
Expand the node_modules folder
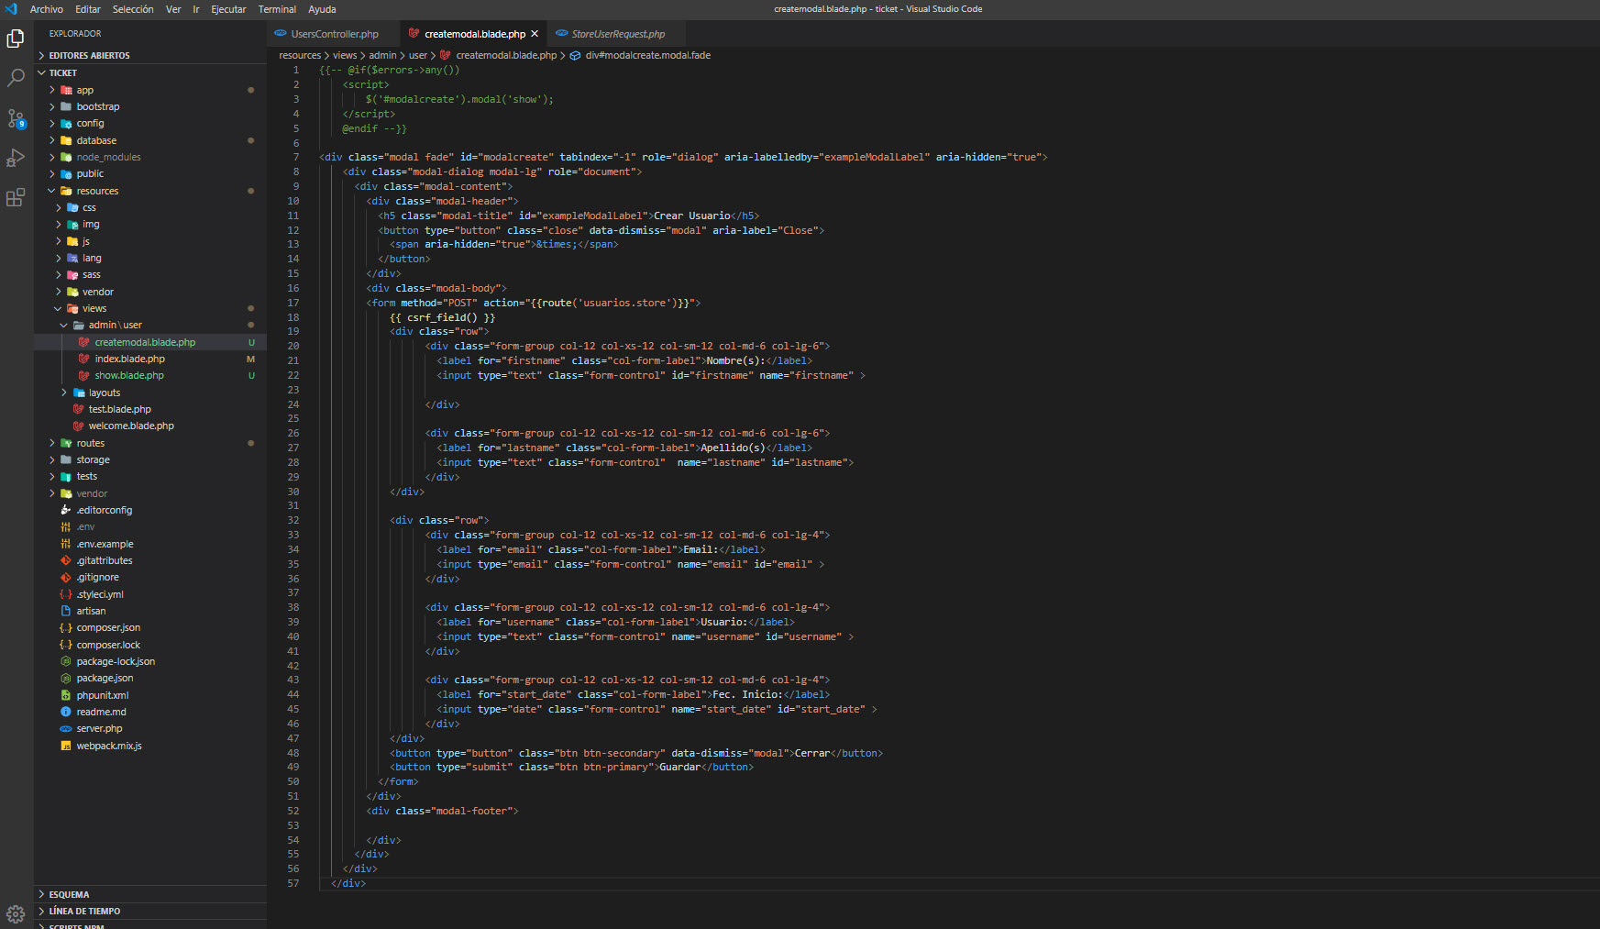(x=52, y=157)
